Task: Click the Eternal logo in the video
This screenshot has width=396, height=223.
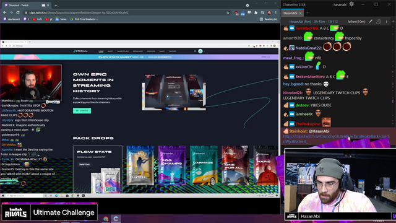Action: pos(80,51)
